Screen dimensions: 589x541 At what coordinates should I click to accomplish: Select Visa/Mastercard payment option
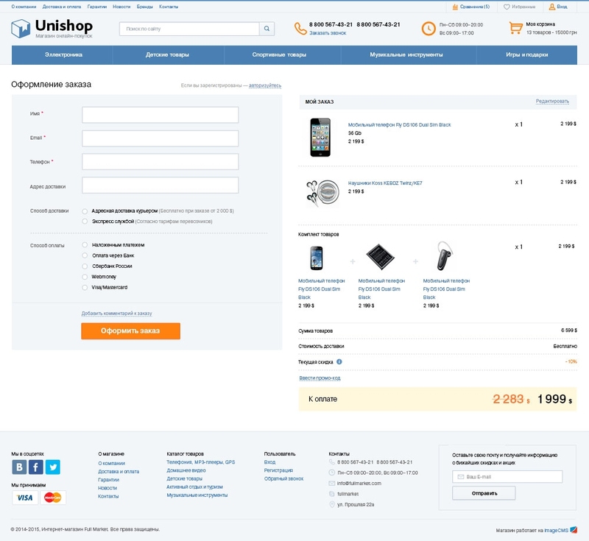pos(85,287)
